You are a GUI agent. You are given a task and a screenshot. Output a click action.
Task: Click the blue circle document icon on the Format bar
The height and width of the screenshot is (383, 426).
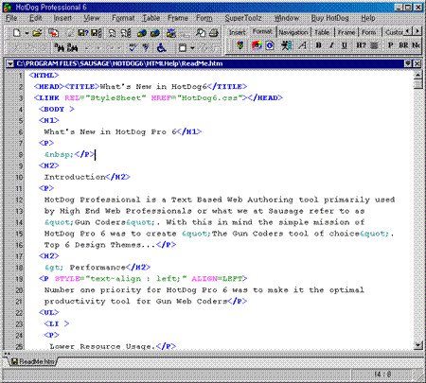click(270, 45)
